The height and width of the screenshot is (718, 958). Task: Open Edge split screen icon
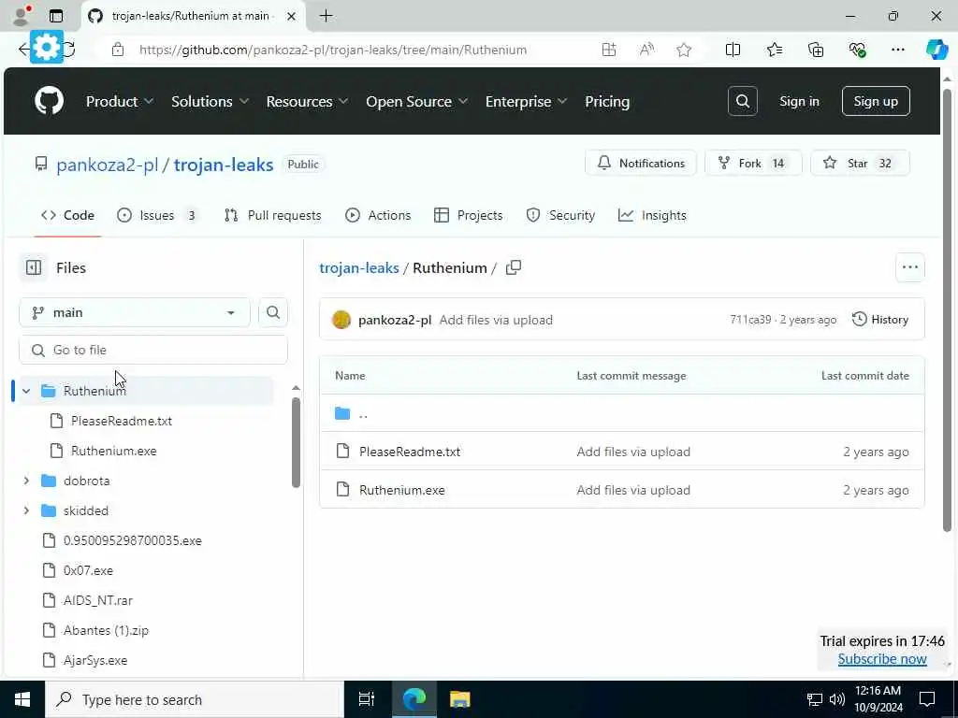coord(733,50)
